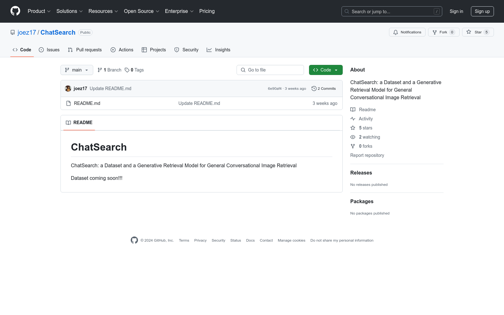
Task: Expand the green Code dropdown
Action: pyautogui.click(x=326, y=70)
